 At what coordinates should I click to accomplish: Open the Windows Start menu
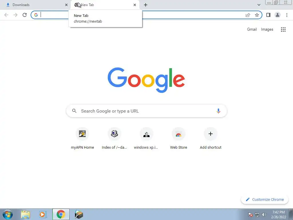click(x=8, y=214)
